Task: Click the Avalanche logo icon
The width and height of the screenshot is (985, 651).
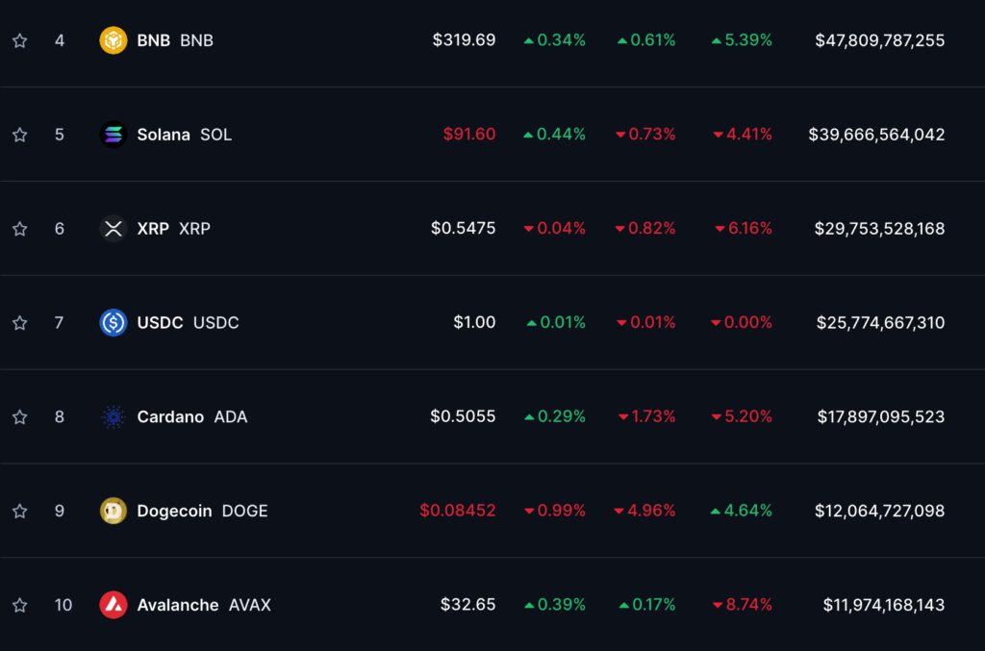Action: pos(114,605)
